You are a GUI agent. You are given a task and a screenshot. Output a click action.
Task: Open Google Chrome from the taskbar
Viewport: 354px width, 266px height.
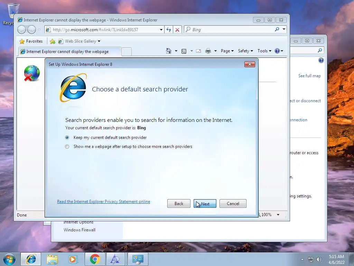pos(95,259)
